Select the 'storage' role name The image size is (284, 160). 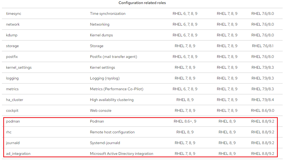[x=12, y=46]
